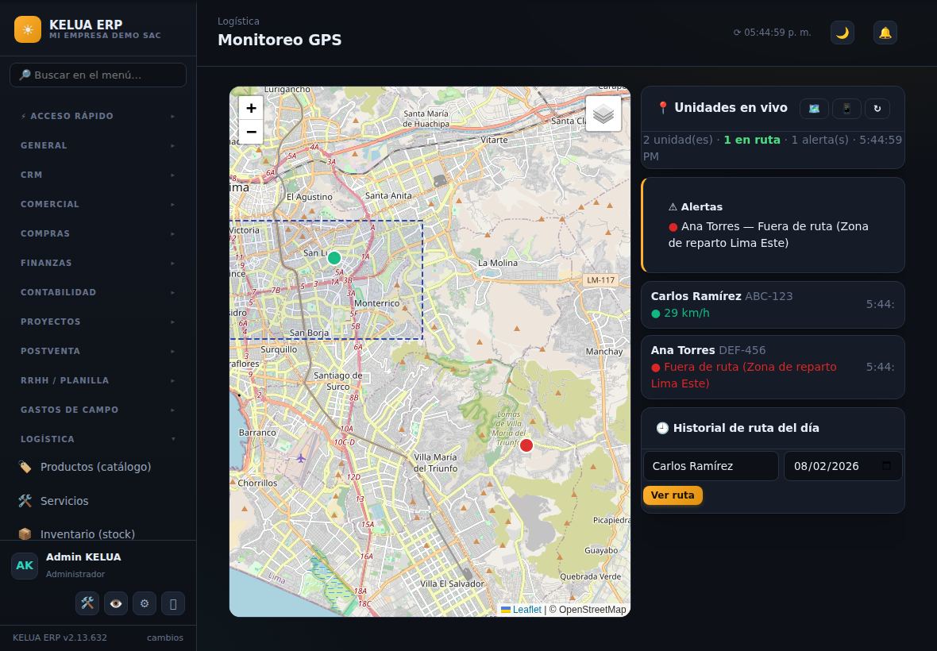Toggle the eye icon below Admin KELUA
Image resolution: width=937 pixels, height=651 pixels.
tap(116, 603)
